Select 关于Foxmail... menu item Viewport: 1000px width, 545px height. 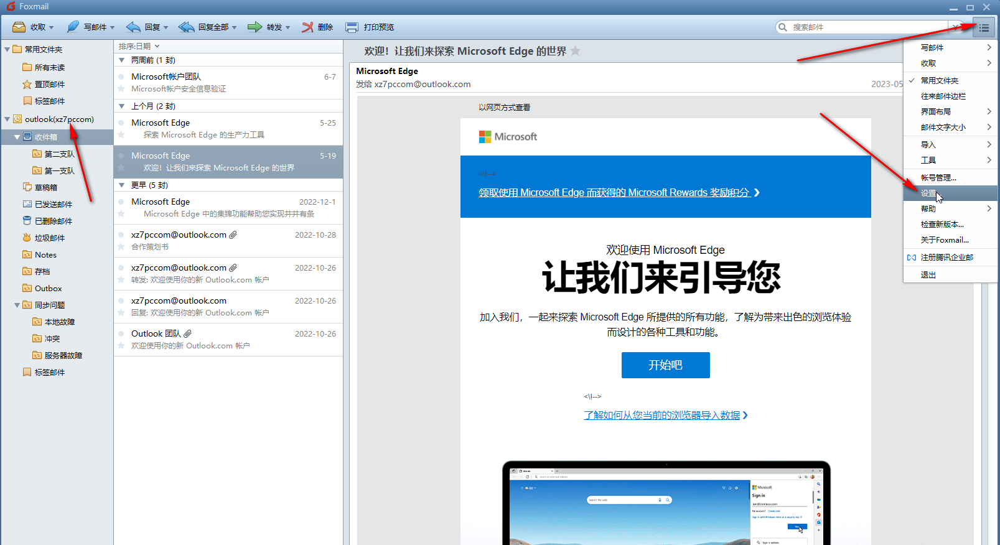tap(950, 240)
